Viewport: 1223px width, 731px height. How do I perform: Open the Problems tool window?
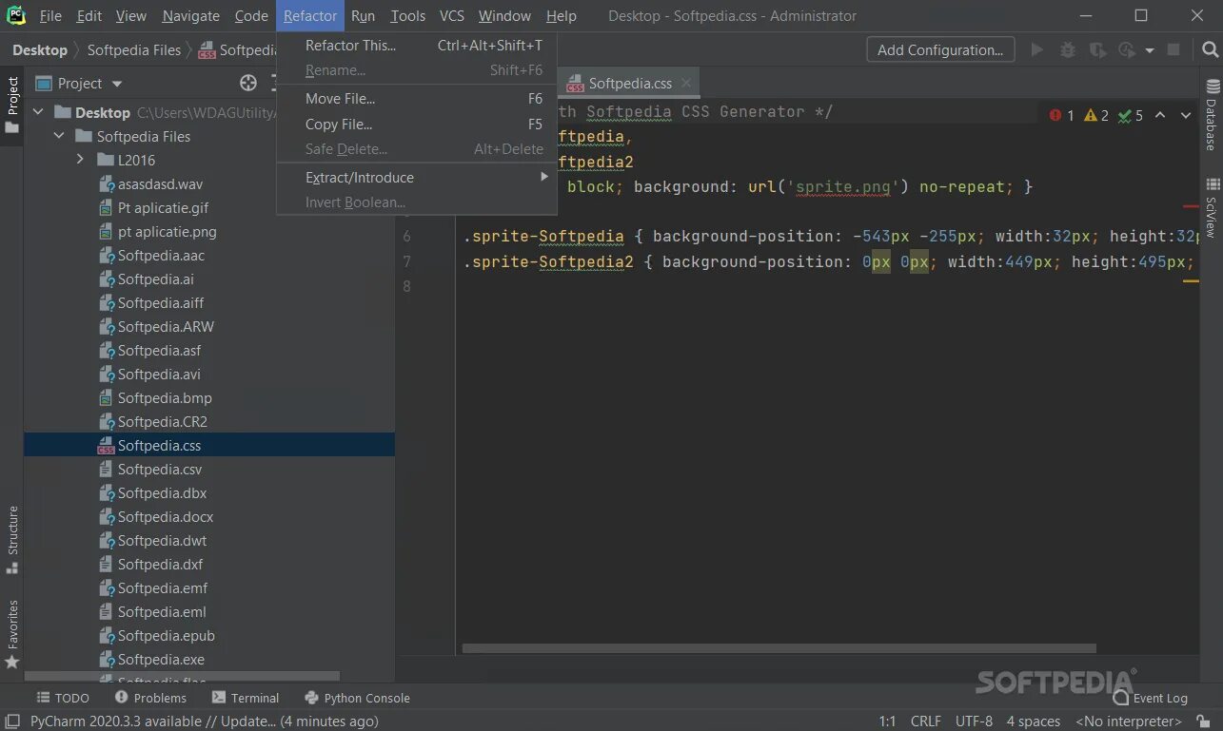click(x=150, y=698)
